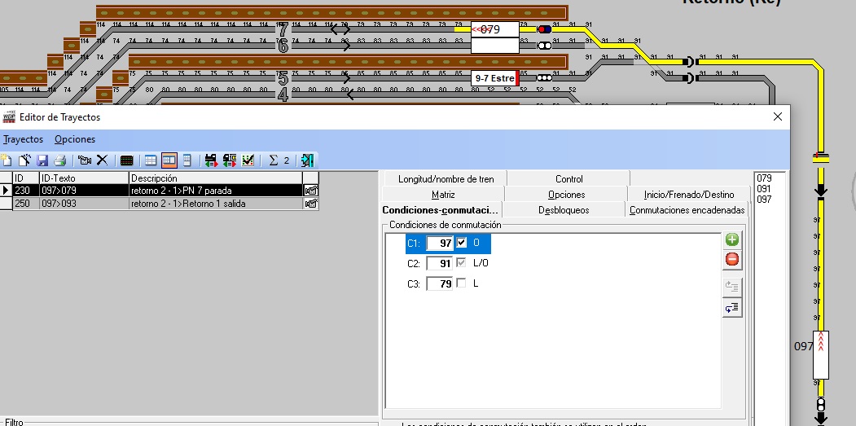This screenshot has width=856, height=426.
Task: Click the Descripción column header
Action: tap(216, 178)
